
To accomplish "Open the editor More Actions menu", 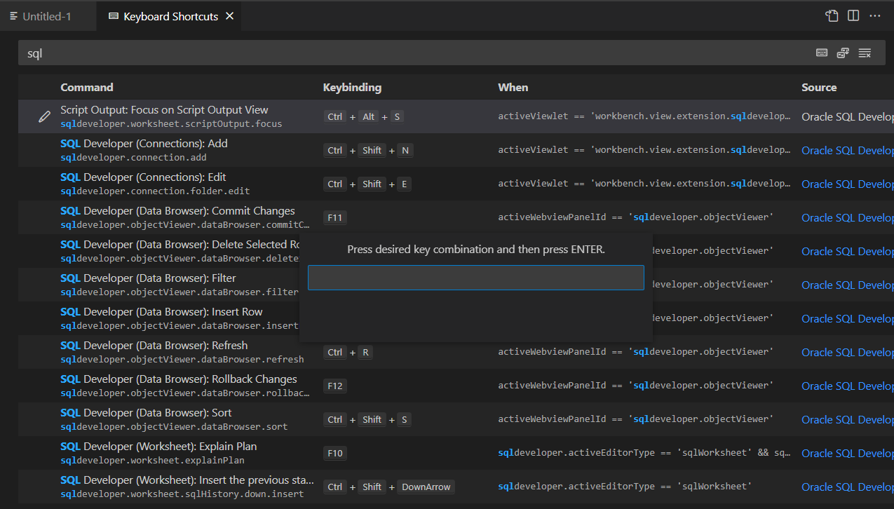I will pyautogui.click(x=875, y=15).
